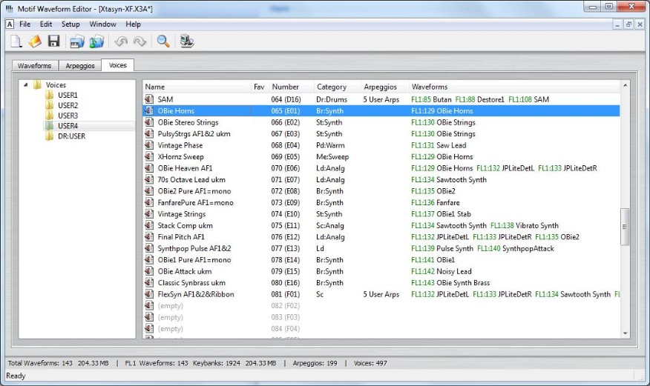This screenshot has height=386, width=650.
Task: Open the Help menu
Action: pos(133,24)
